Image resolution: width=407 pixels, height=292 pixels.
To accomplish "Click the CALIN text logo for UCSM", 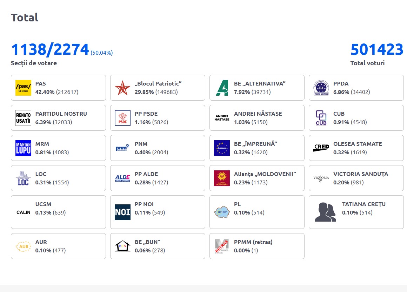I will coord(24,212).
